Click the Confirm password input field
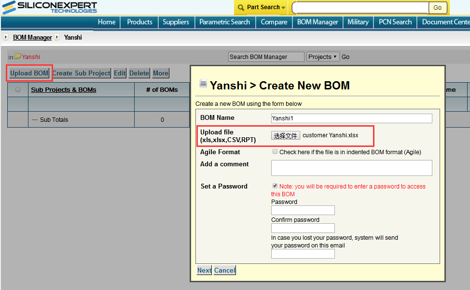This screenshot has height=290, width=470. pos(303,228)
